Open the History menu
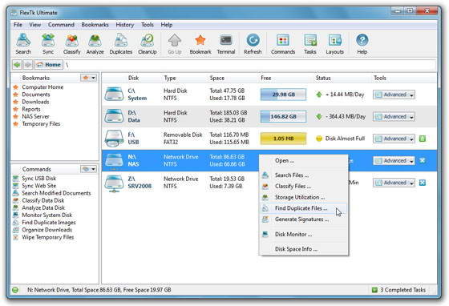Screen dimensions: 449x306 pyautogui.click(x=124, y=25)
